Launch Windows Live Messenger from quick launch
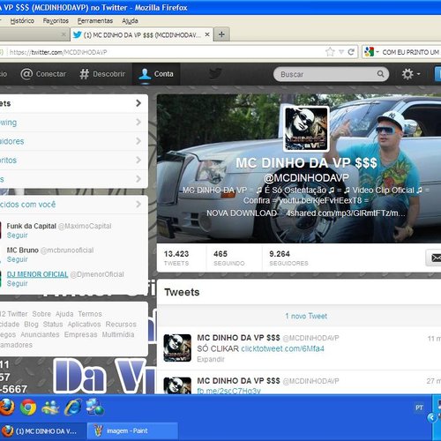Viewport: 441px width, 441px height. 50,407
